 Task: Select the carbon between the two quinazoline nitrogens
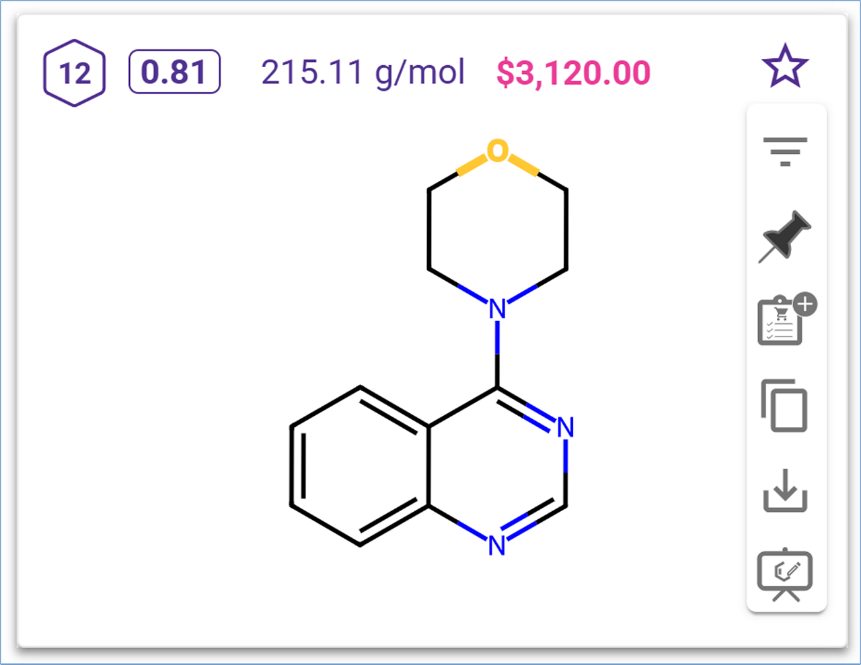coord(566,505)
